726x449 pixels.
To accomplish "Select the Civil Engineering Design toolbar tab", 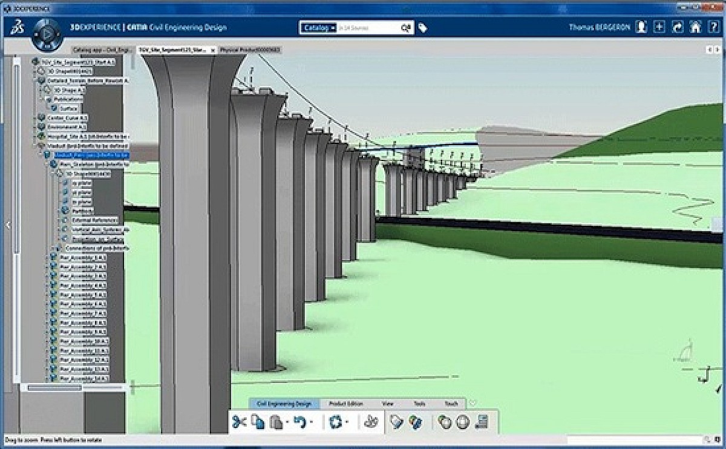I will (284, 404).
